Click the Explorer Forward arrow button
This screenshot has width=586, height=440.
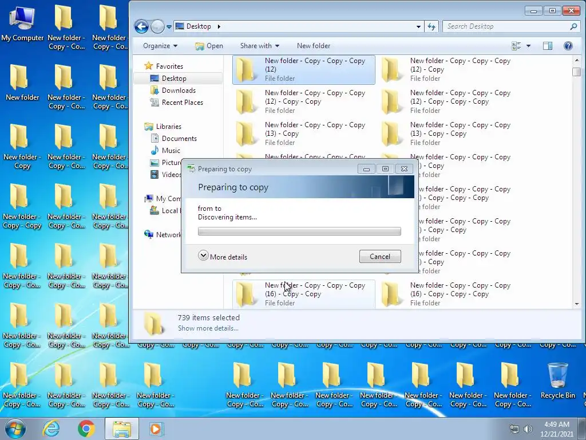coord(157,26)
